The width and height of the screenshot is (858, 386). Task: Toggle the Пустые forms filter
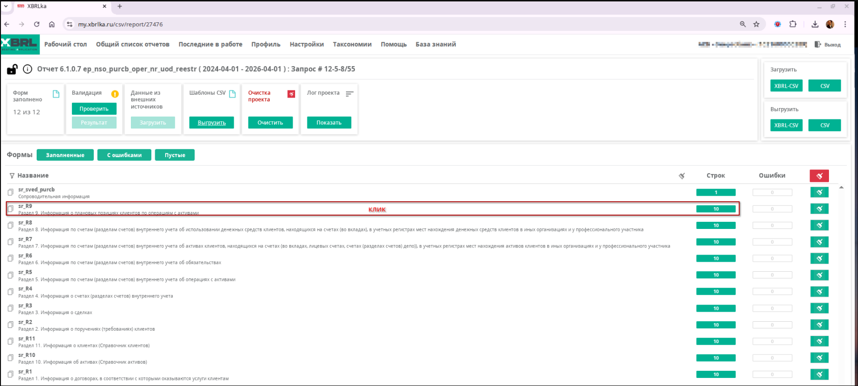click(x=175, y=155)
